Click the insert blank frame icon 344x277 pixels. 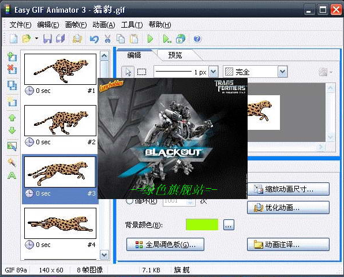[12, 102]
